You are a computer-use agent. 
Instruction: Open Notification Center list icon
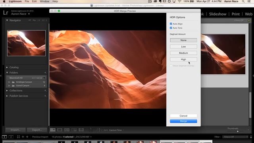click(249, 2)
